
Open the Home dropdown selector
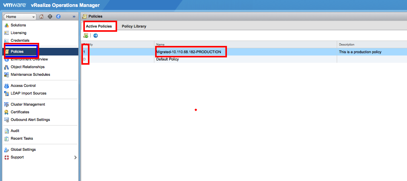[20, 16]
